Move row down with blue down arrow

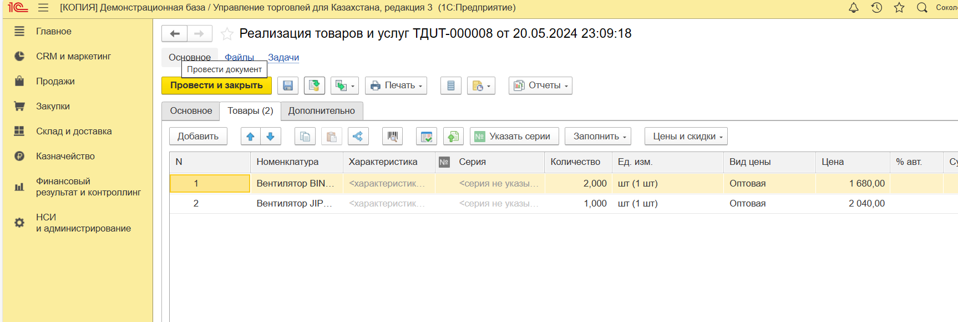pos(271,137)
